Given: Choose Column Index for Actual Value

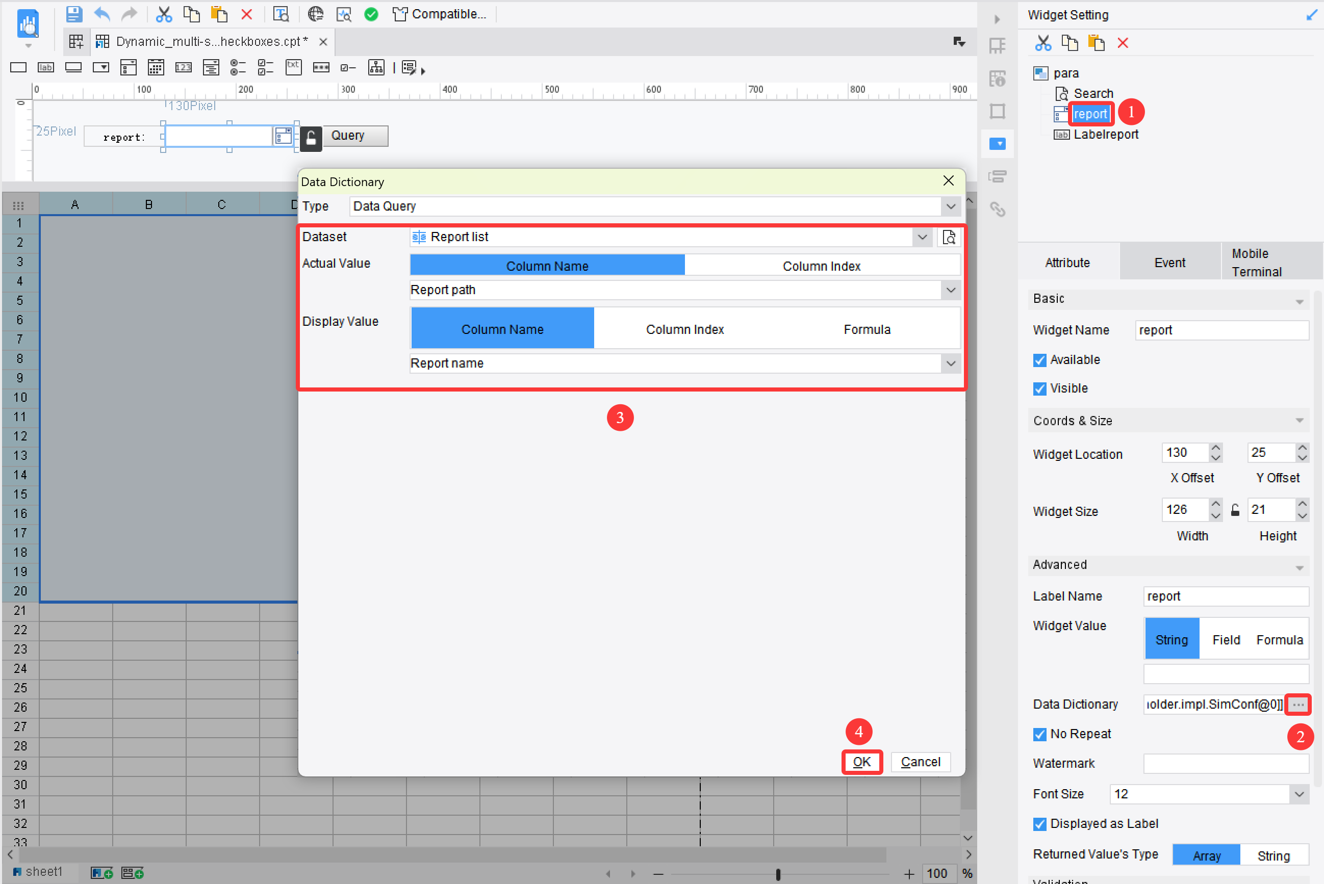Looking at the screenshot, I should (x=822, y=266).
